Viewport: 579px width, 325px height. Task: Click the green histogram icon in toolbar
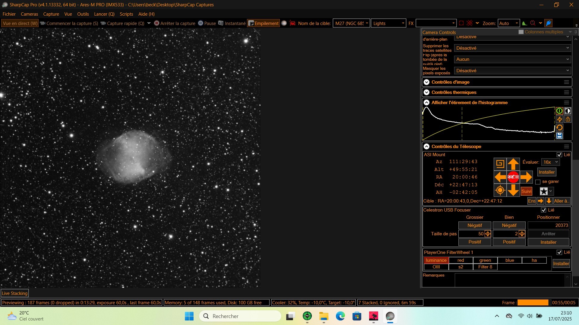524,23
